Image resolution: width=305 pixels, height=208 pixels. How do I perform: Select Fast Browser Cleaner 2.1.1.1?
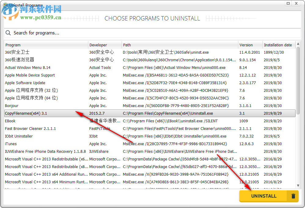click(150, 129)
